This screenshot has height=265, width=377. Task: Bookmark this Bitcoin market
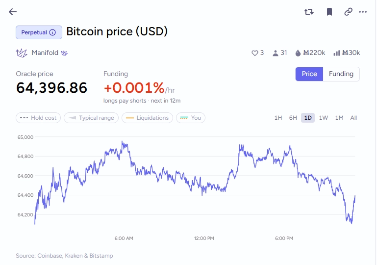[329, 12]
